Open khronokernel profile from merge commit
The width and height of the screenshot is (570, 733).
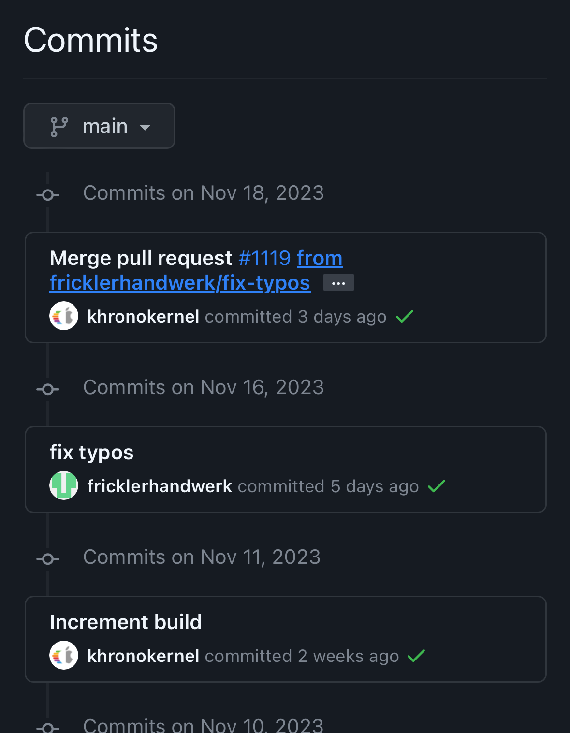(x=143, y=317)
